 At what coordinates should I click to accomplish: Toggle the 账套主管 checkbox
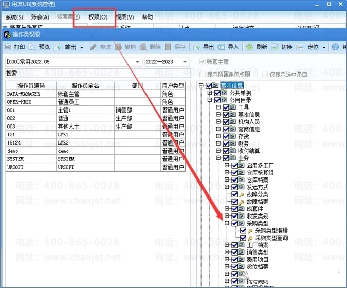(202, 61)
